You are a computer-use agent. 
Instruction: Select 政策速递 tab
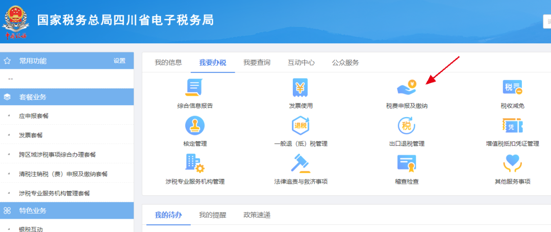[257, 215]
